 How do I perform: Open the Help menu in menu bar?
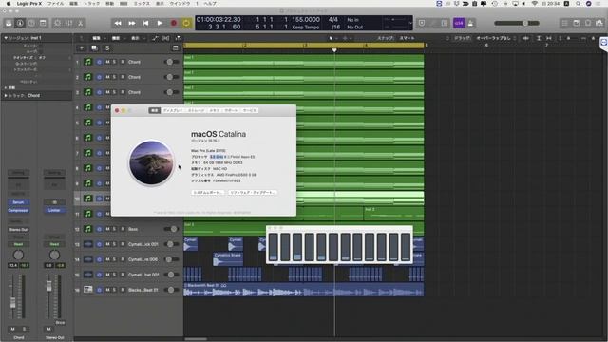210,3
